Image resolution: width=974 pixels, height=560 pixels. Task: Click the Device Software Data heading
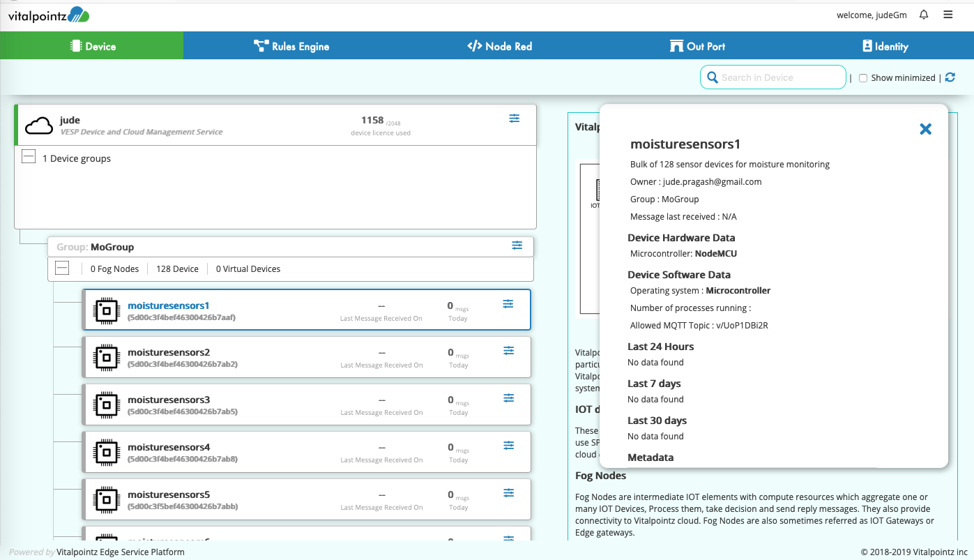(x=679, y=275)
